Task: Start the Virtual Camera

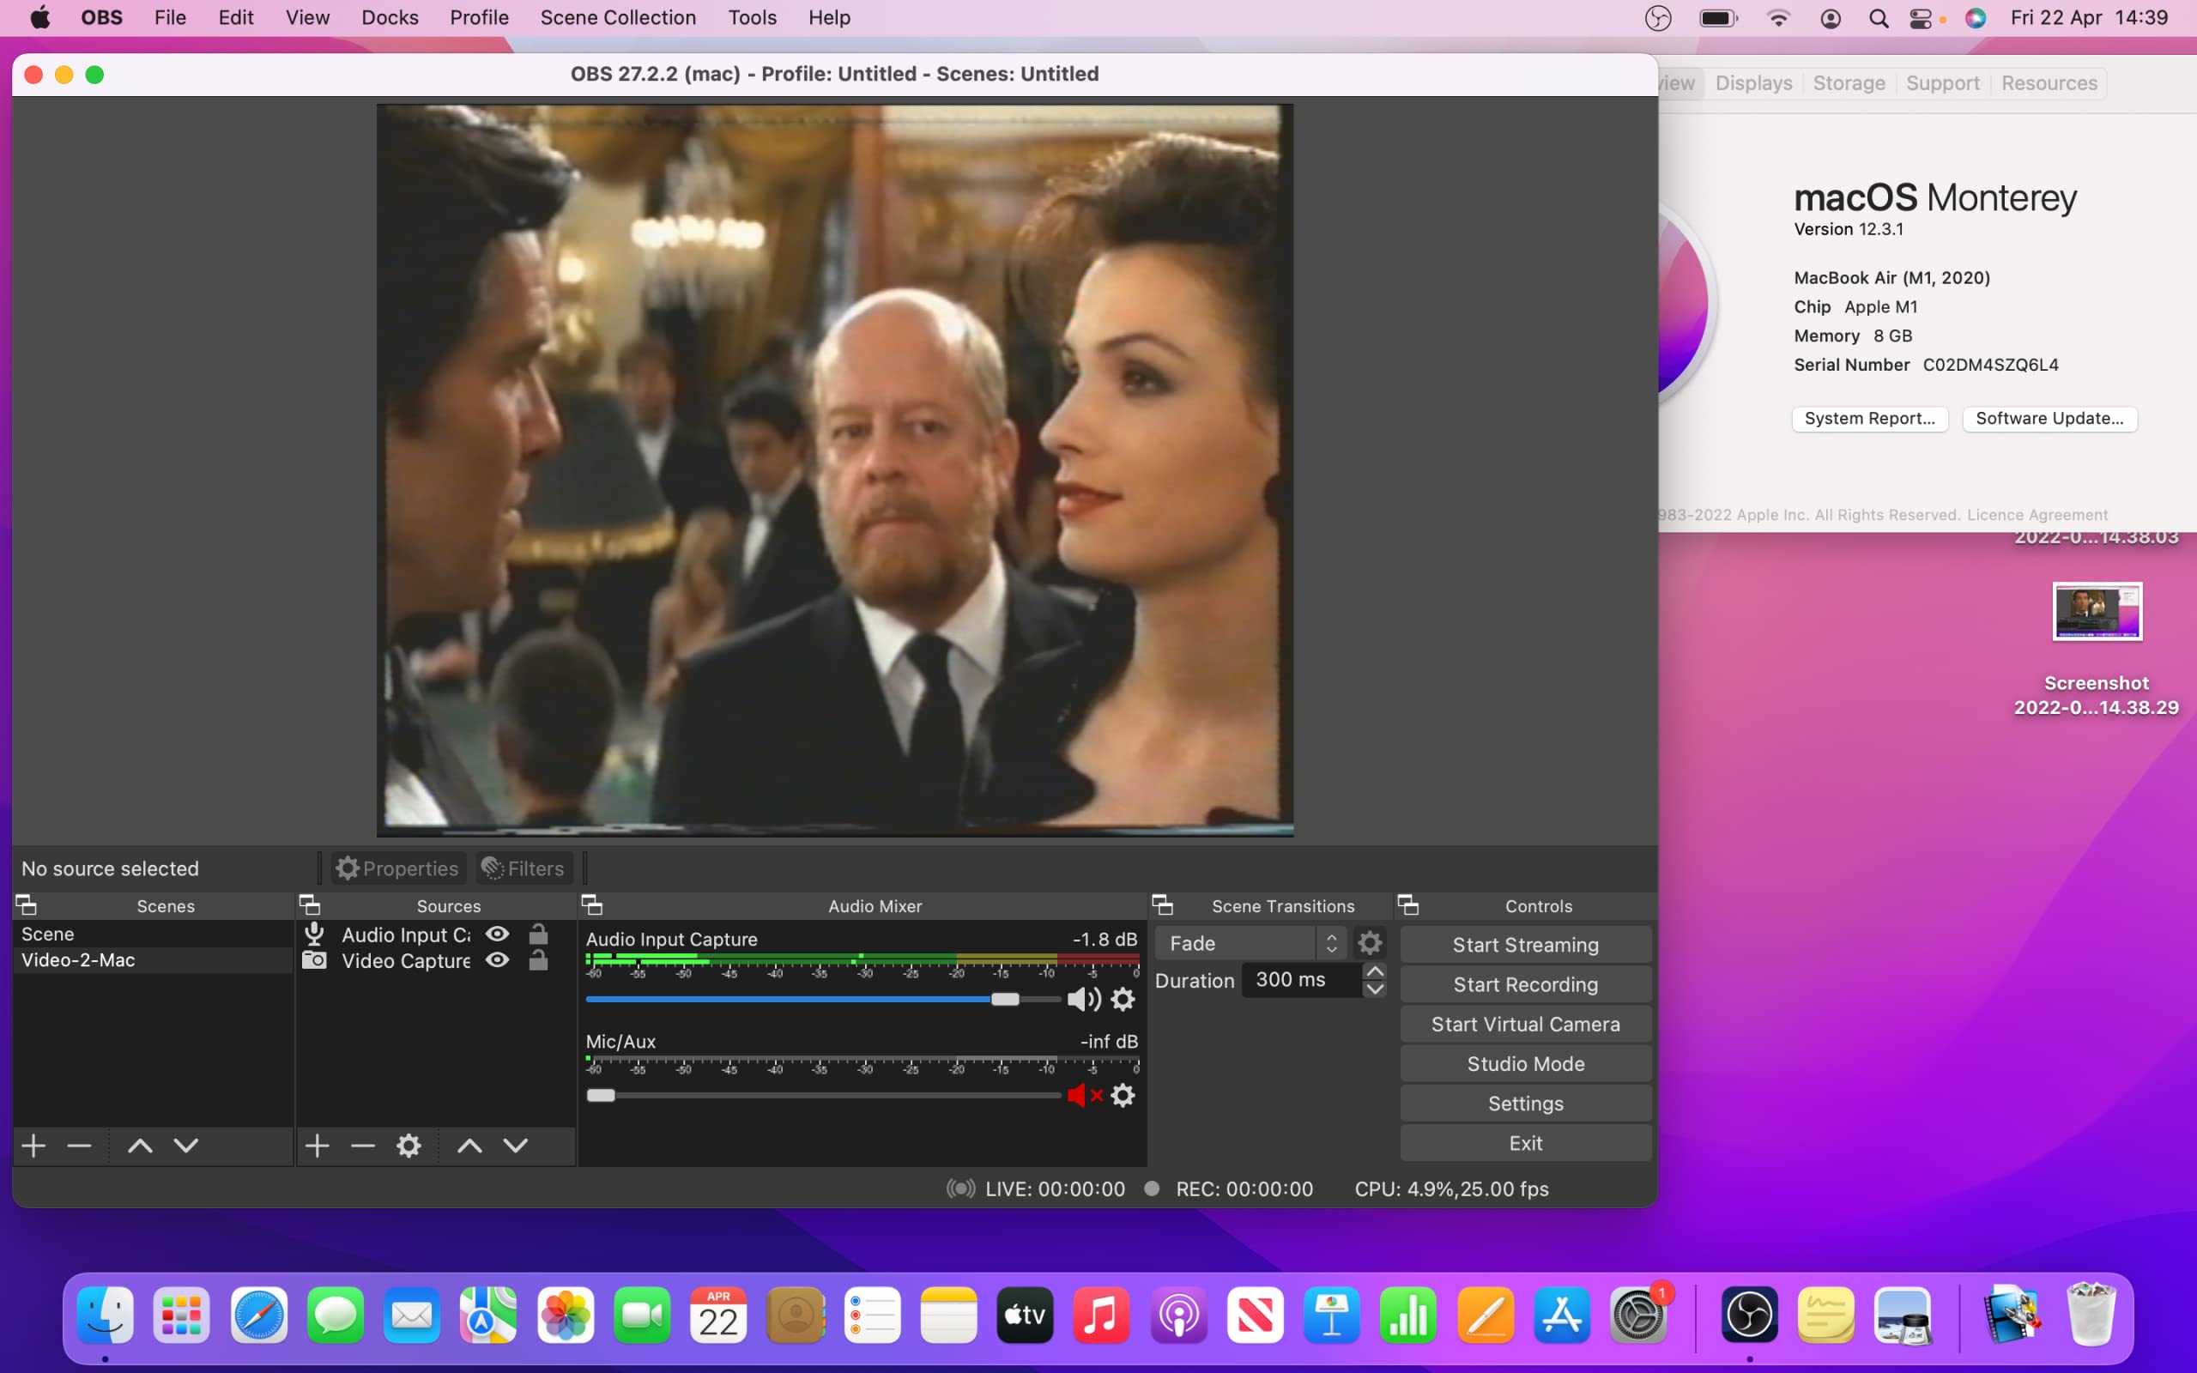Action: click(1525, 1025)
